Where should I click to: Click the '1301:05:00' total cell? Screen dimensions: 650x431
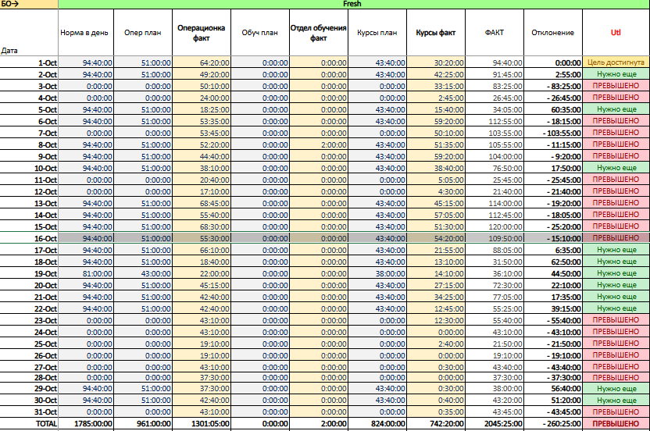pos(202,423)
